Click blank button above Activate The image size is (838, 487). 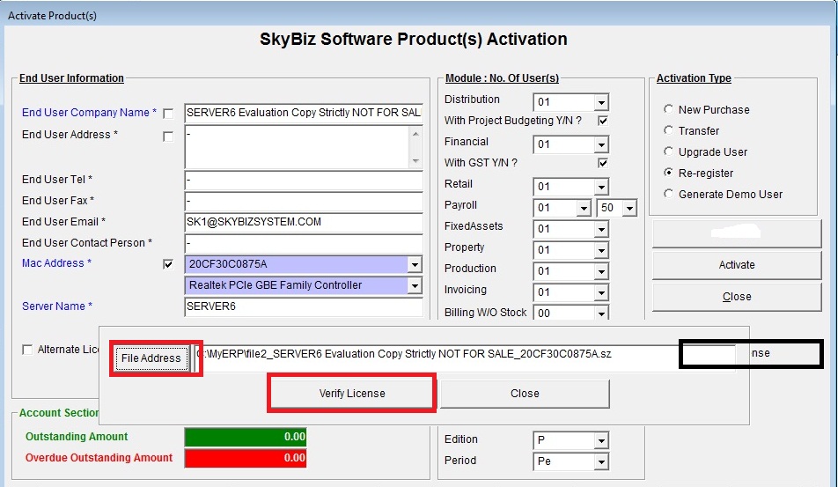coord(737,233)
